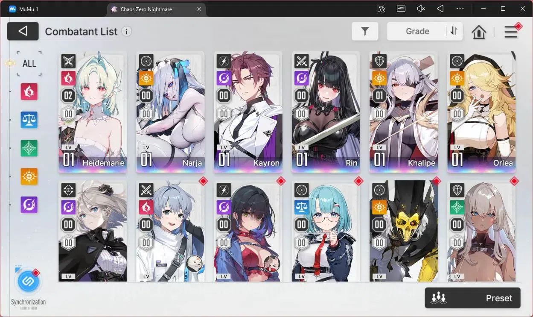Select the Rin combatant card
This screenshot has width=533, height=317.
[x=326, y=112]
